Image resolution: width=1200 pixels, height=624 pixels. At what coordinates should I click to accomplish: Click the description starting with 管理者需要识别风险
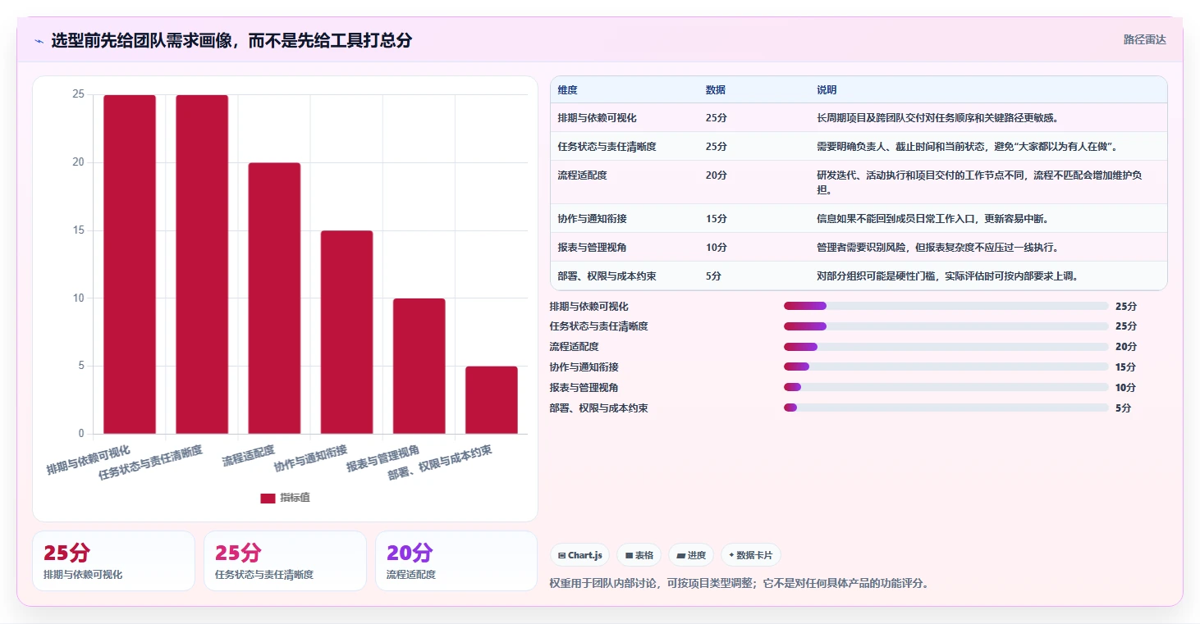[937, 248]
